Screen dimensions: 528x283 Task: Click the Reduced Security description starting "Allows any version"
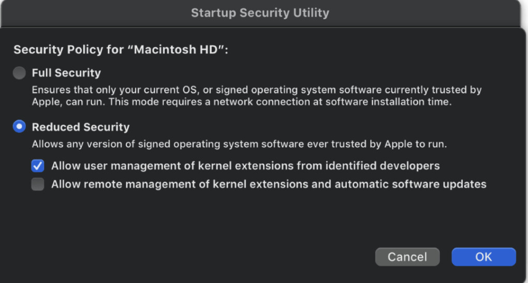(x=155, y=144)
